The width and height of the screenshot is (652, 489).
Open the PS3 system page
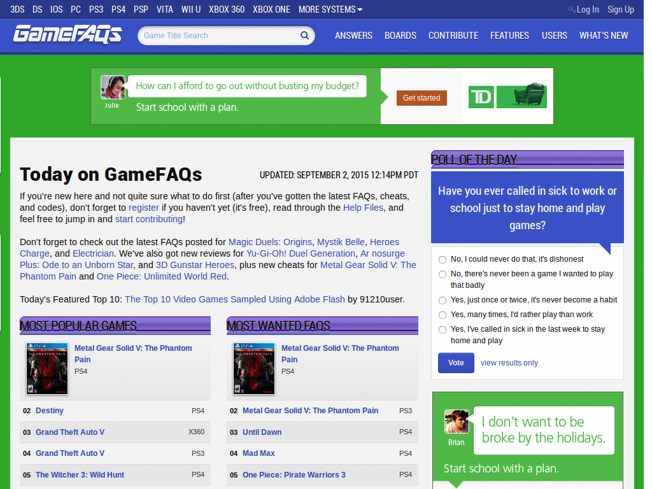pyautogui.click(x=96, y=9)
